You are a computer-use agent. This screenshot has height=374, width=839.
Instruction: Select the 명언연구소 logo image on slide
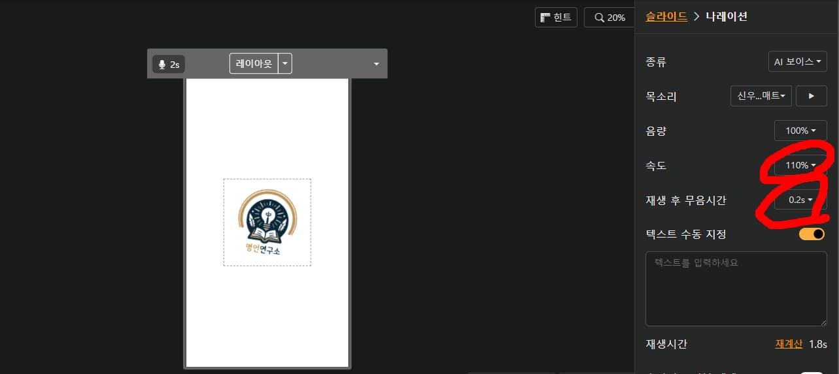267,222
